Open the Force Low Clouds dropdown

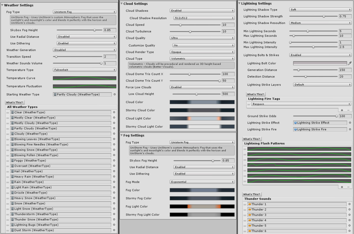[202, 87]
